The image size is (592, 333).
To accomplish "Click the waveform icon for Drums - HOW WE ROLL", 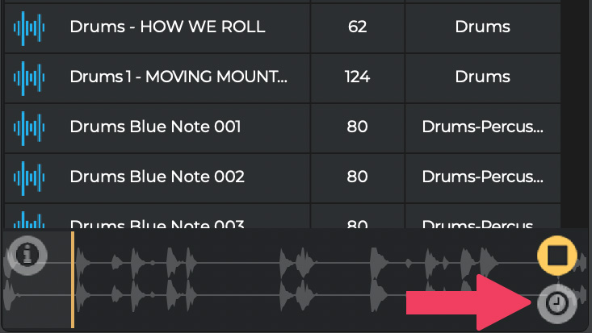I will [x=31, y=27].
